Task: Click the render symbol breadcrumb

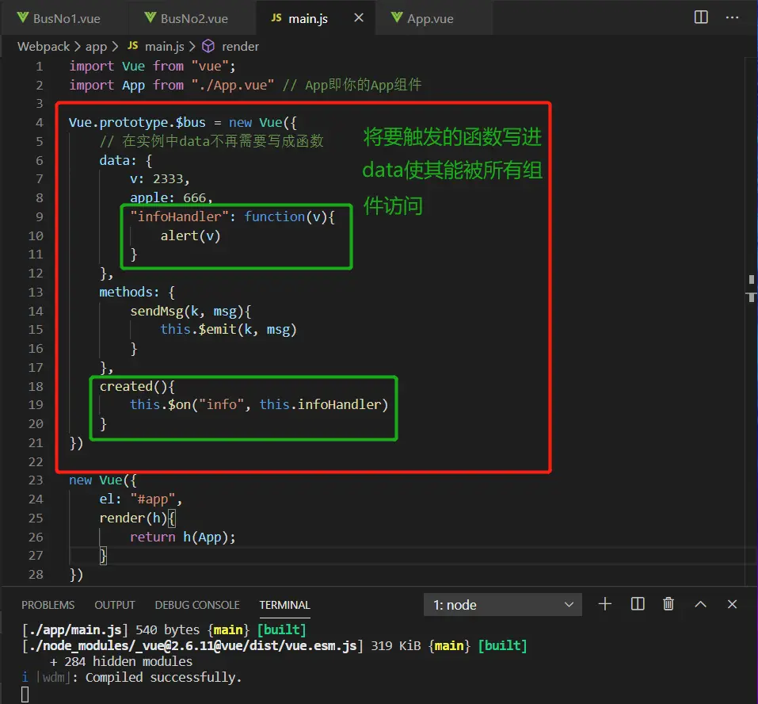Action: (x=240, y=47)
